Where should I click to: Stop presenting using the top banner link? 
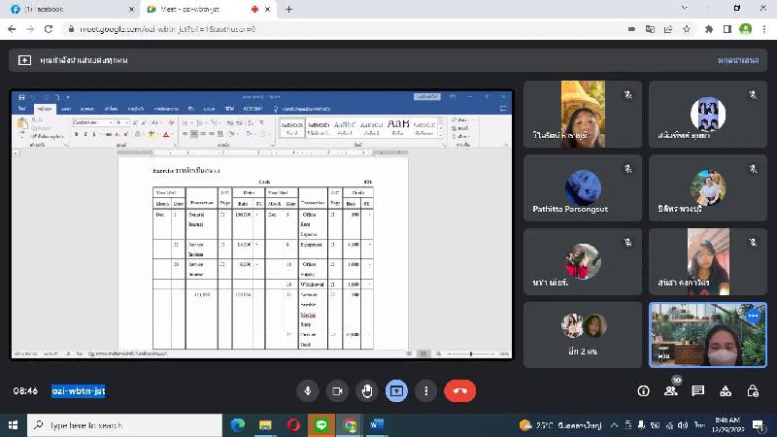click(737, 60)
